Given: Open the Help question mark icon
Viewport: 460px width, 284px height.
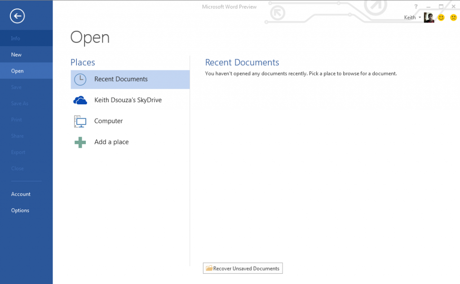Looking at the screenshot, I should [x=416, y=6].
